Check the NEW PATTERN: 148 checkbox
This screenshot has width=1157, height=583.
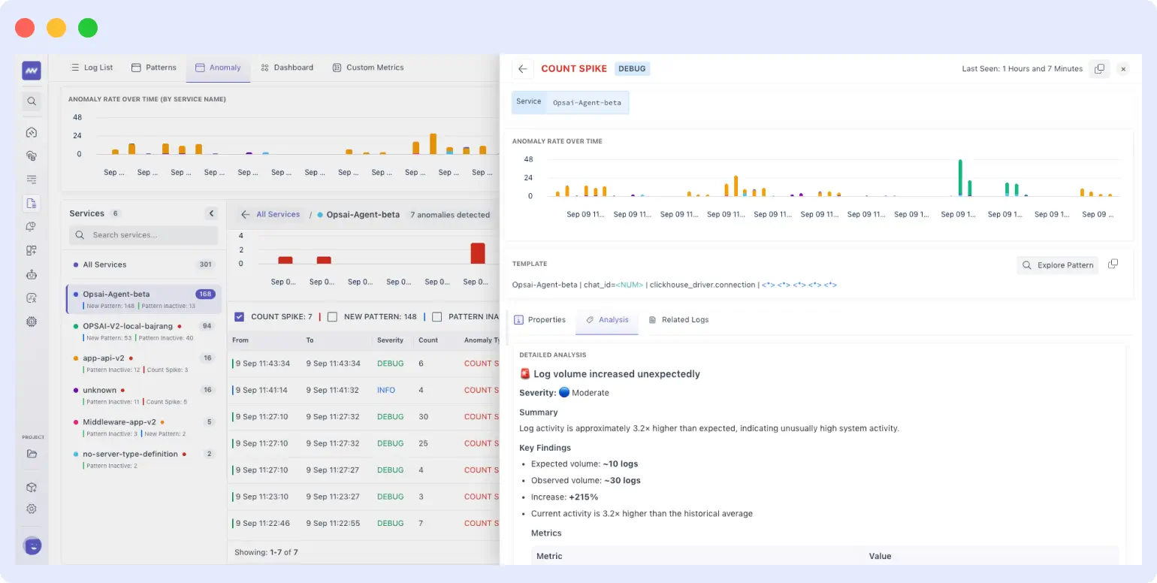click(332, 317)
